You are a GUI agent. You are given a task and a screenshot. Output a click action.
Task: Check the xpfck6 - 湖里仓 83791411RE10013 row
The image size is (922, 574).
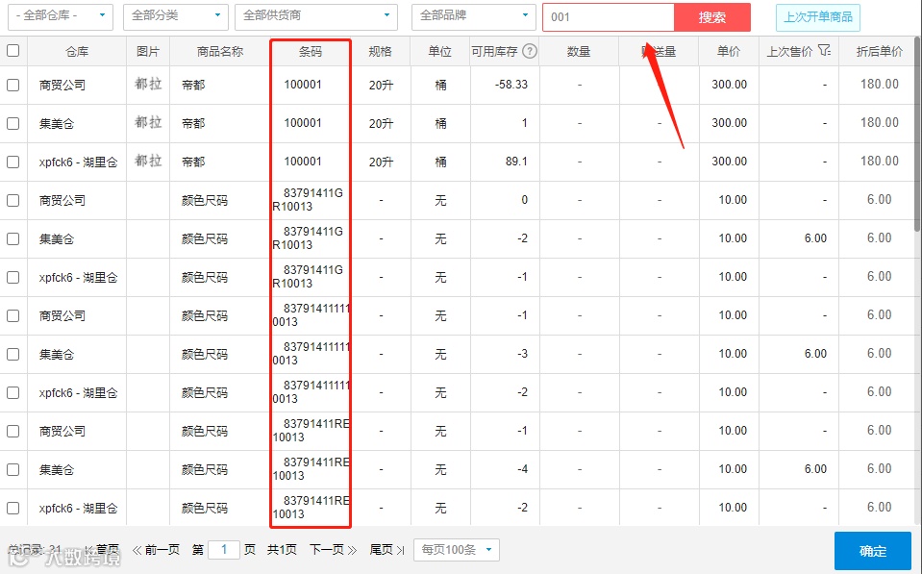(x=12, y=508)
